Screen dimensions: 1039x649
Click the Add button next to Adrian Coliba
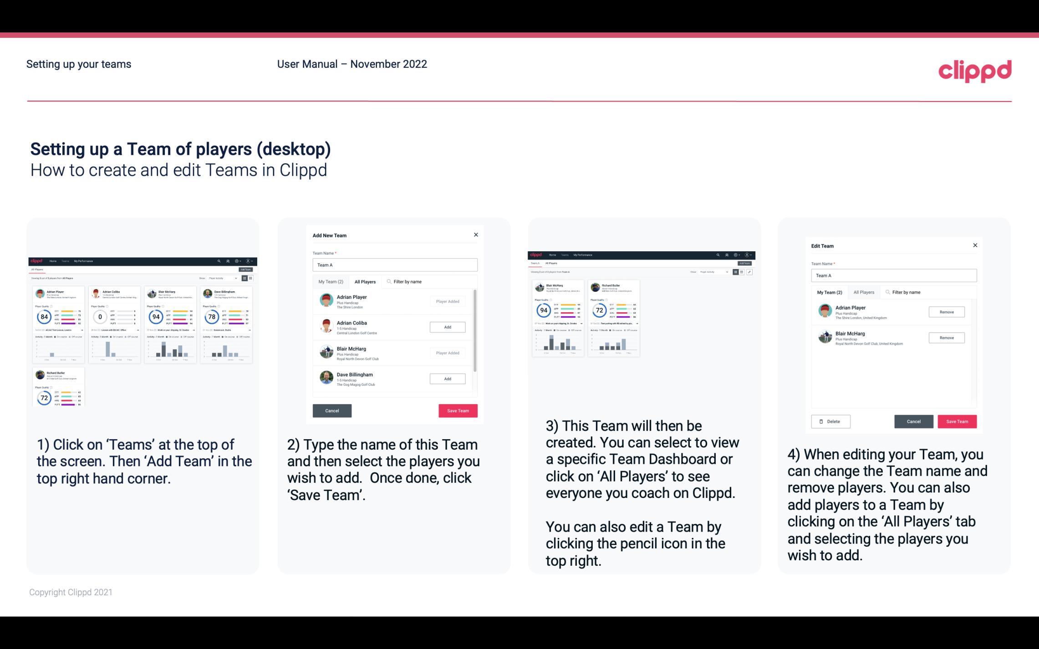[447, 327]
